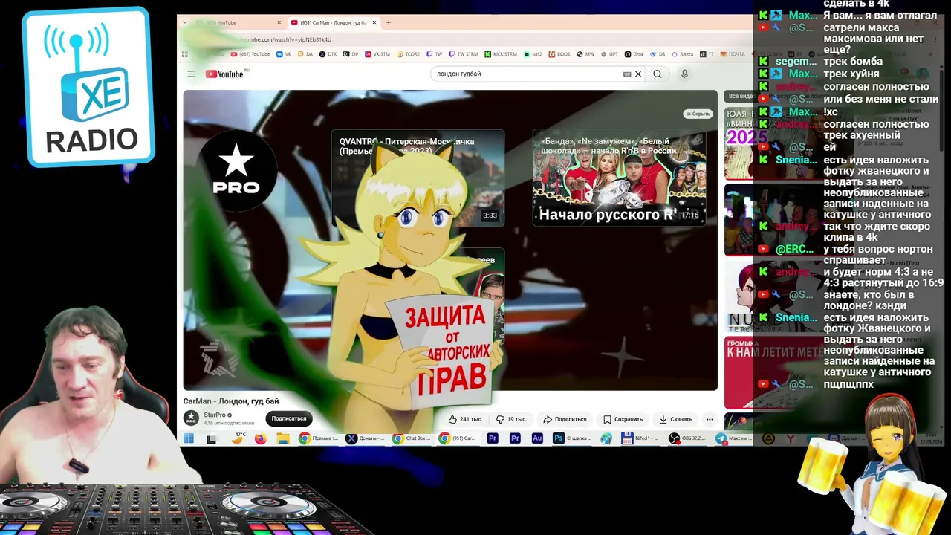Hide end-screen suggestions with 'Скрыть'
The height and width of the screenshot is (535, 951).
698,114
